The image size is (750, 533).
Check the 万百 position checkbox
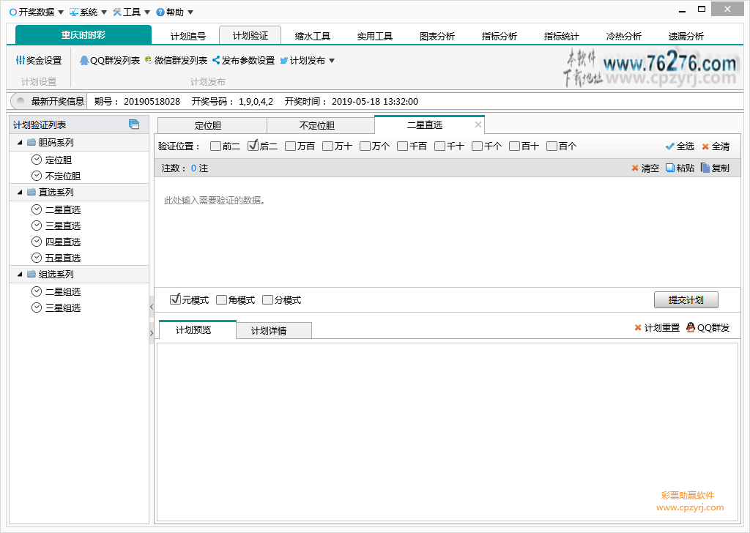(290, 146)
